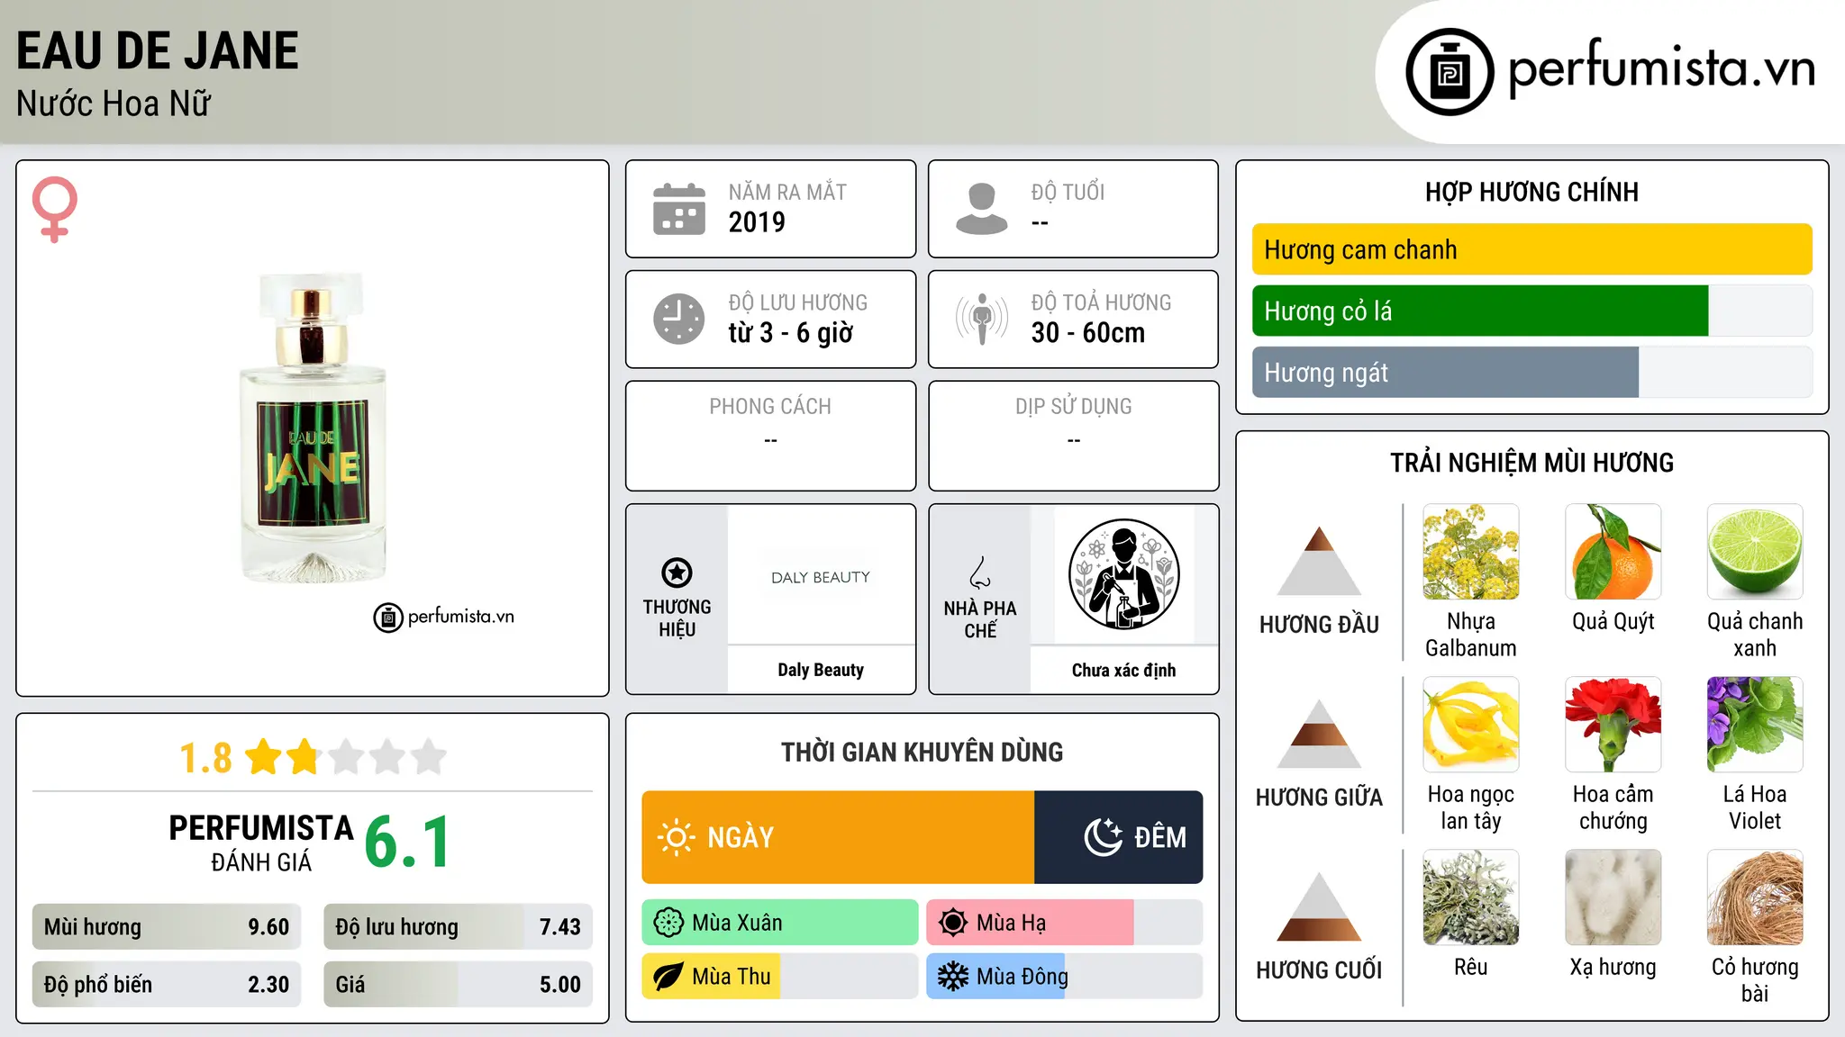The height and width of the screenshot is (1037, 1845).
Task: Click the last grey rating star
Action: point(429,757)
